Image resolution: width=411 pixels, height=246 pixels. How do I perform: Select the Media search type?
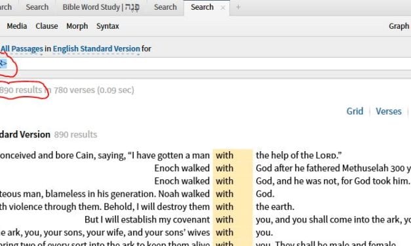tap(17, 26)
